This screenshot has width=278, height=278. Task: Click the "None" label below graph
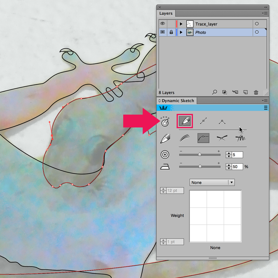pos(215,248)
